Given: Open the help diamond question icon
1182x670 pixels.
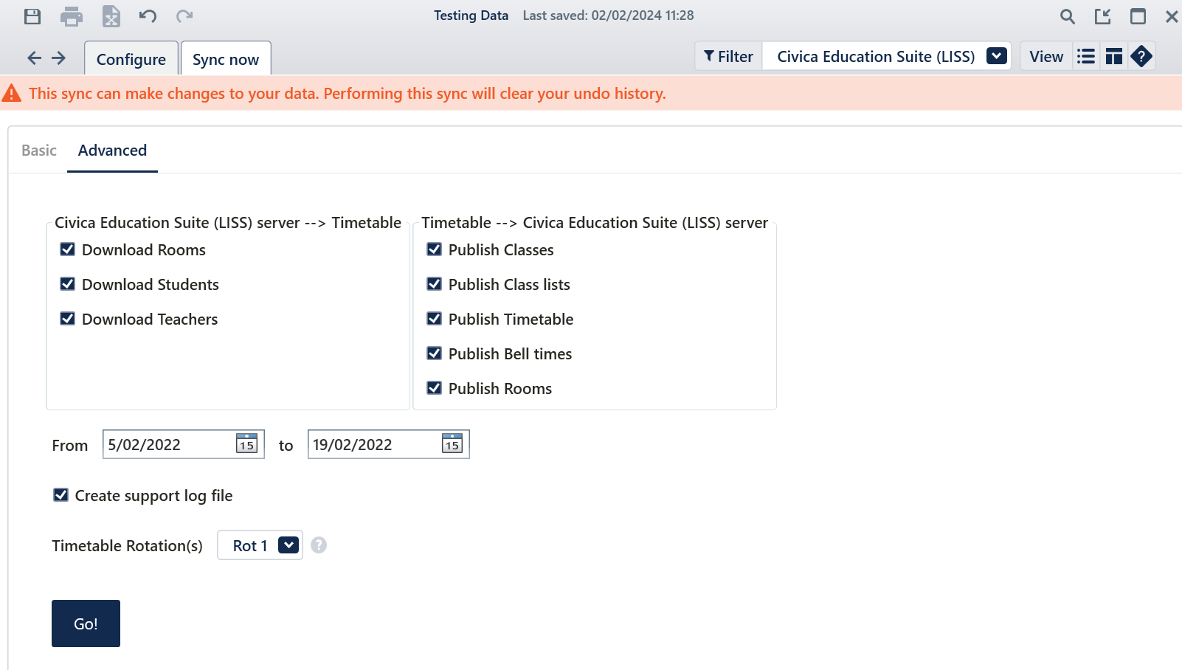Looking at the screenshot, I should coord(1141,56).
